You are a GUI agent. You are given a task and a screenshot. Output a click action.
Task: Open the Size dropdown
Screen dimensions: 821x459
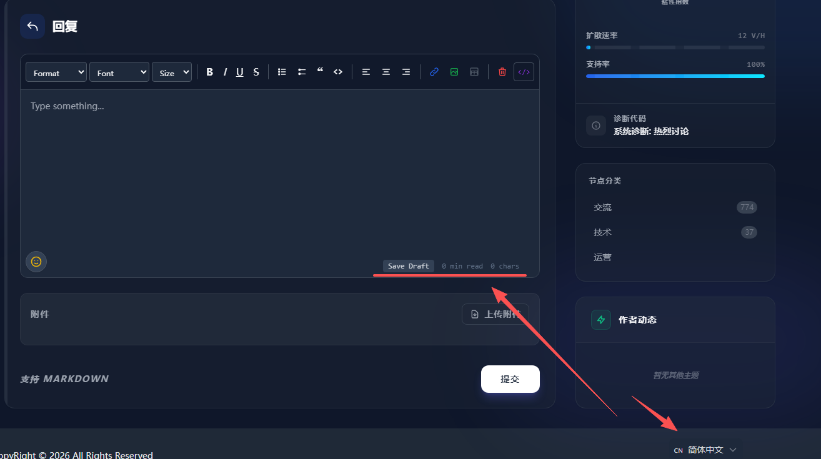tap(171, 72)
